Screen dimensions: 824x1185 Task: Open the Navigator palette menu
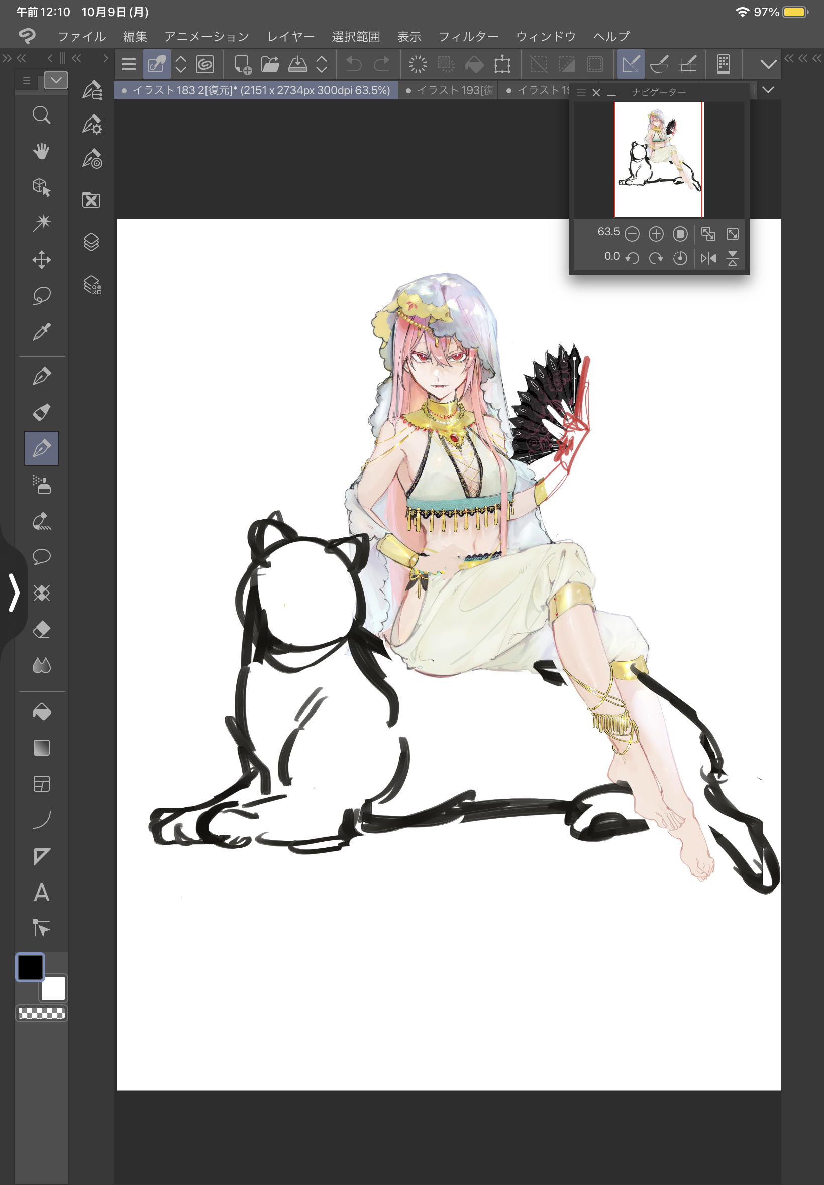tap(581, 93)
